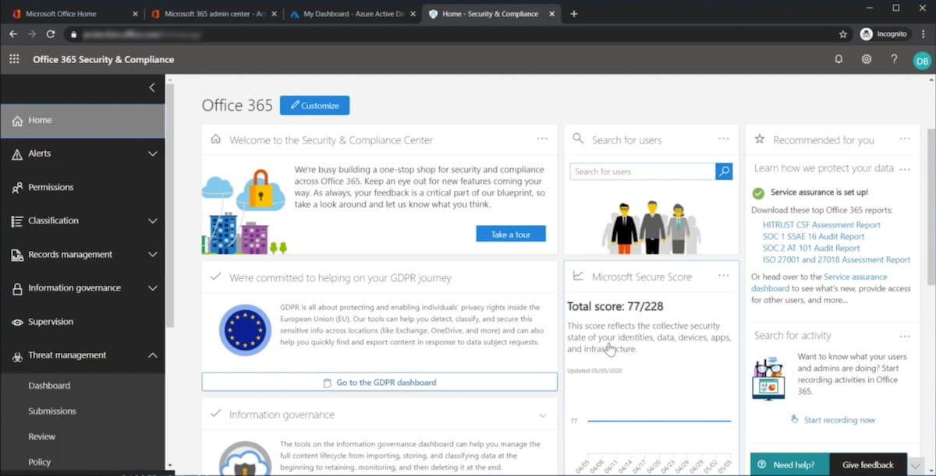Screen dimensions: 936x476
Task: Open ISO 27001 and 27018 Assessment Report link
Action: point(836,260)
